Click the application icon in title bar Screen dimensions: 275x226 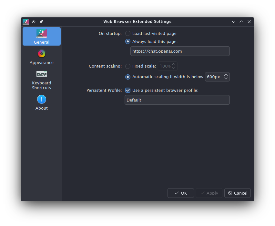[26, 22]
